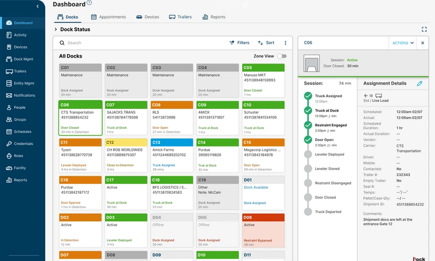Select the C13 Amick Farms dock card
The image size is (435, 261).
pos(172,156)
